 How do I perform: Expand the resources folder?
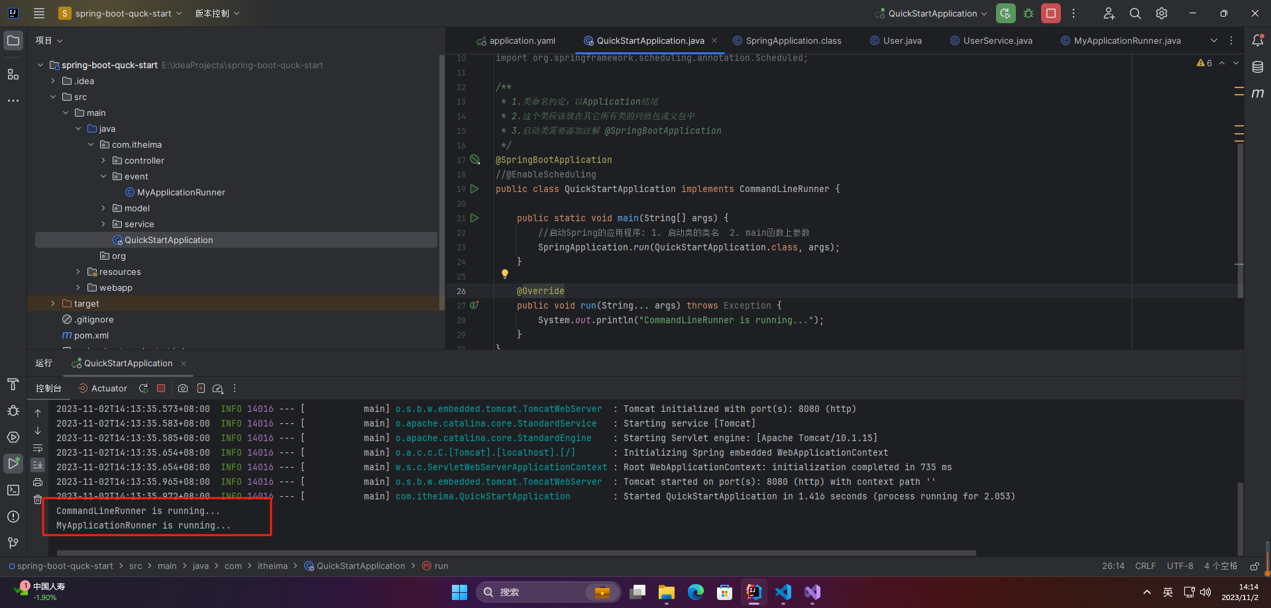pos(78,272)
